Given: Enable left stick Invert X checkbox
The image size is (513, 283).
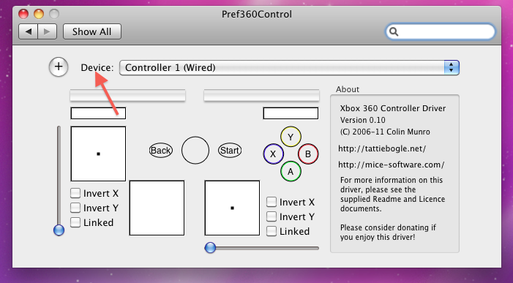Looking at the screenshot, I should 75,193.
